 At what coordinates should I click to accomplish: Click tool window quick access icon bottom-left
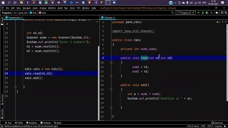pyautogui.click(x=2, y=126)
